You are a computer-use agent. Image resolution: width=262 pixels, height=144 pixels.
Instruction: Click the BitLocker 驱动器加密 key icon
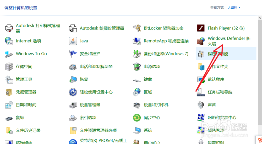(137, 28)
